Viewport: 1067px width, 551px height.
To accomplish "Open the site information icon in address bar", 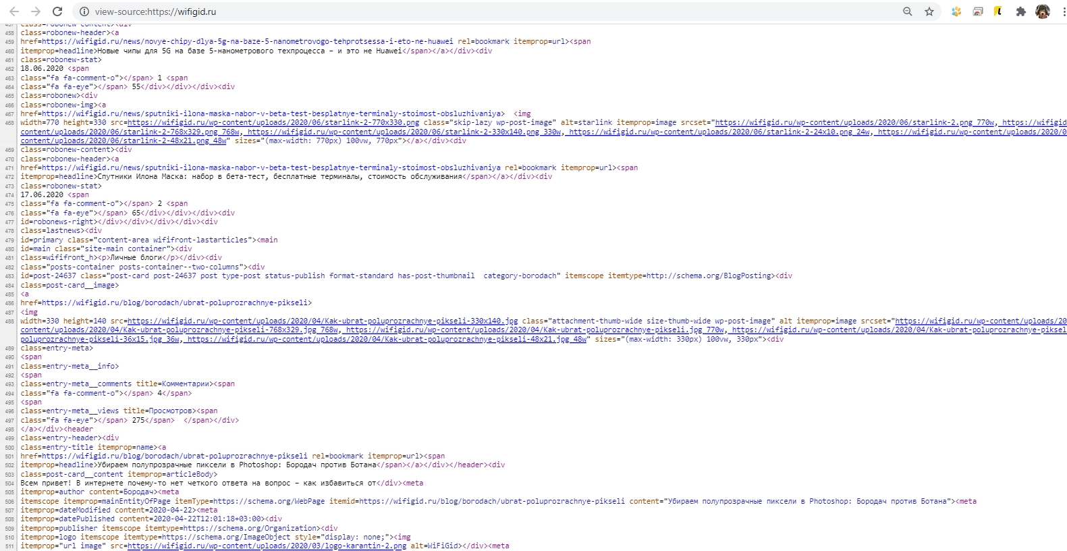I will (x=84, y=11).
